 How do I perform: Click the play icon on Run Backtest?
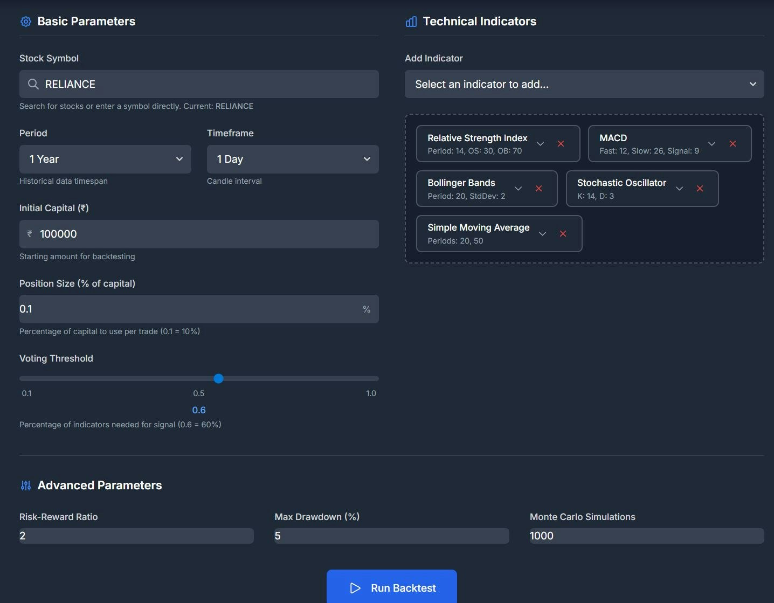tap(355, 588)
